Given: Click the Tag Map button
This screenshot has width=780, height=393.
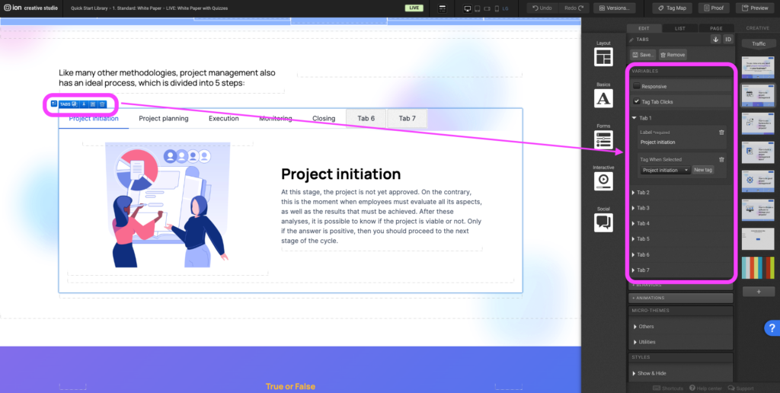Looking at the screenshot, I should click(x=672, y=8).
